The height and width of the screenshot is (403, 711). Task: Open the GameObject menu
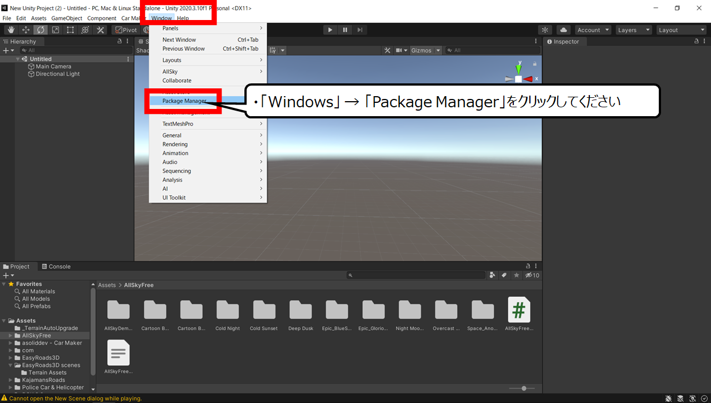(x=67, y=18)
